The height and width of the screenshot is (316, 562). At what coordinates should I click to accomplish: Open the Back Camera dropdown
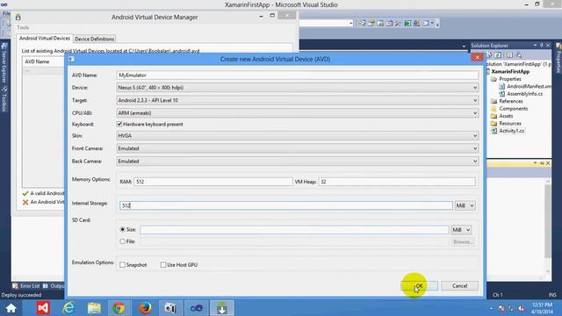[x=298, y=162]
